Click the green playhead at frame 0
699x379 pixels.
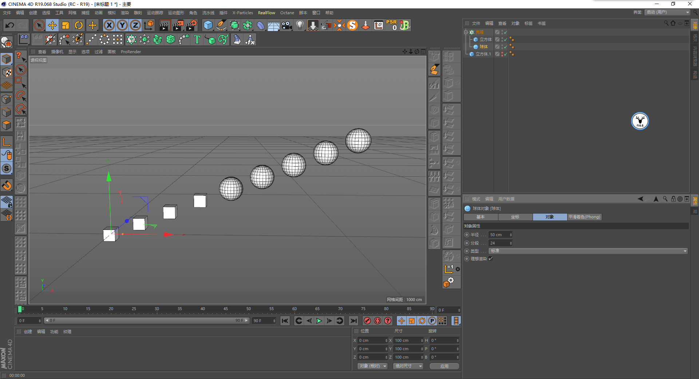[x=20, y=309]
